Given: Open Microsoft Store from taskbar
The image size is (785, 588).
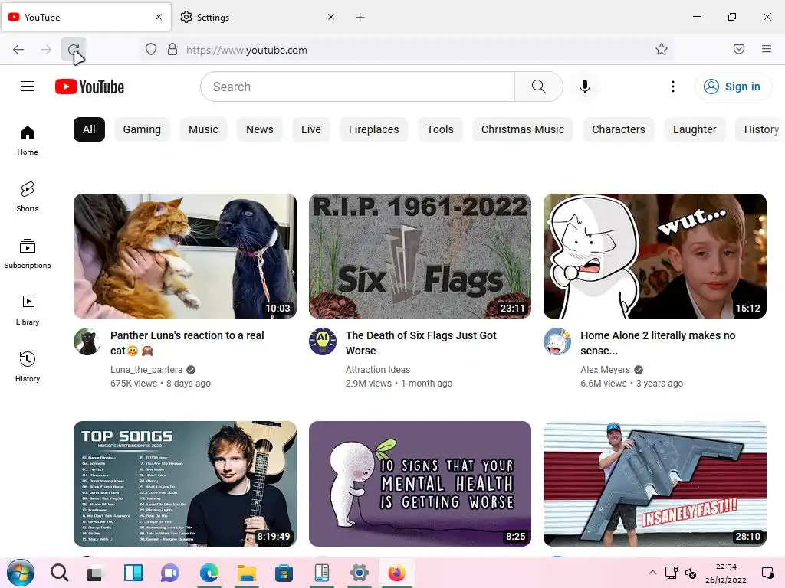Looking at the screenshot, I should [284, 573].
